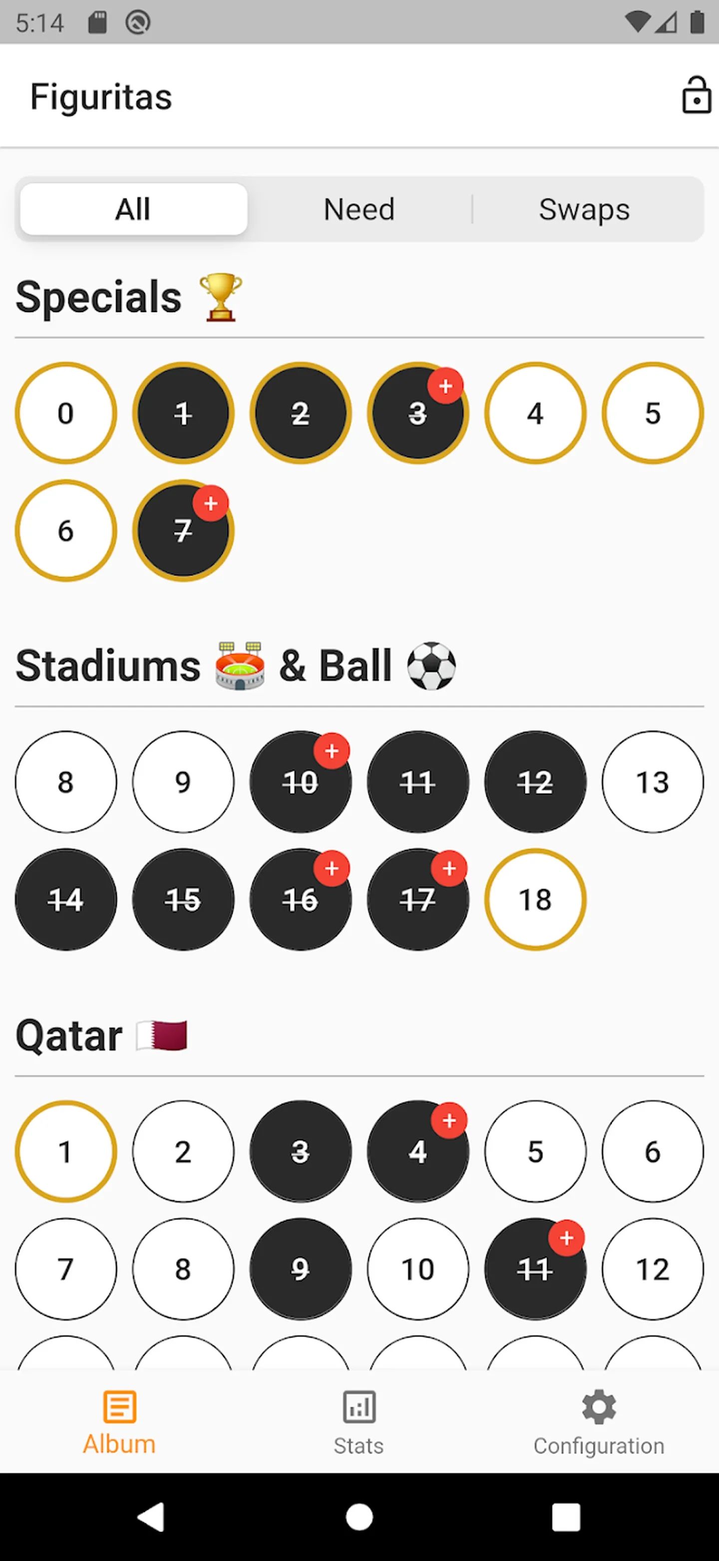Tap red plus badge on Specials sticker 3

point(445,385)
